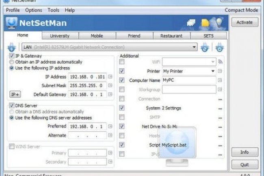Open the Tools menu
Screen dimensions: 264x176
tap(53, 10)
